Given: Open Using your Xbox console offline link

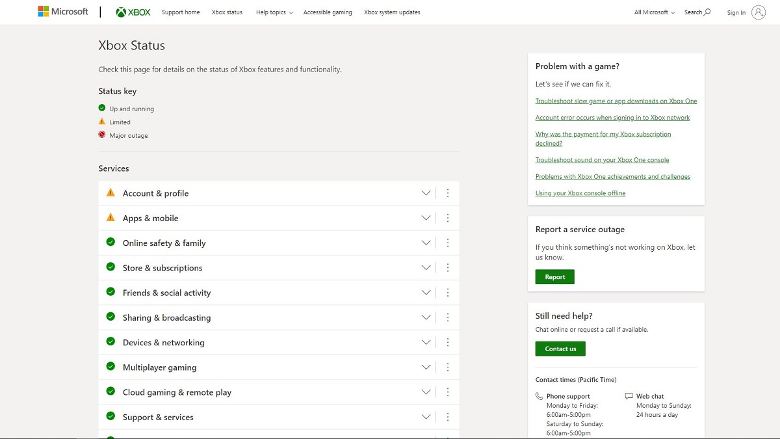Looking at the screenshot, I should (580, 193).
